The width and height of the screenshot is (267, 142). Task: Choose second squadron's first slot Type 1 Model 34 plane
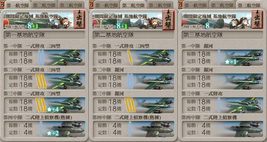pos(134,58)
